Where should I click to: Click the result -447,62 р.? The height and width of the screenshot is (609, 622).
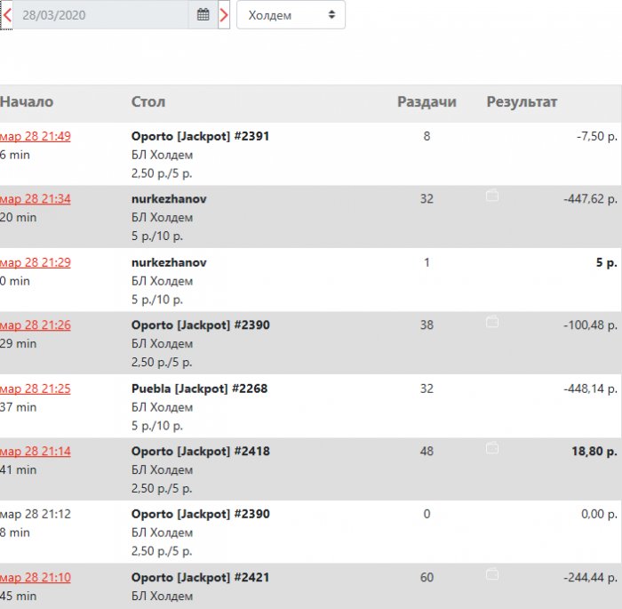click(x=591, y=199)
